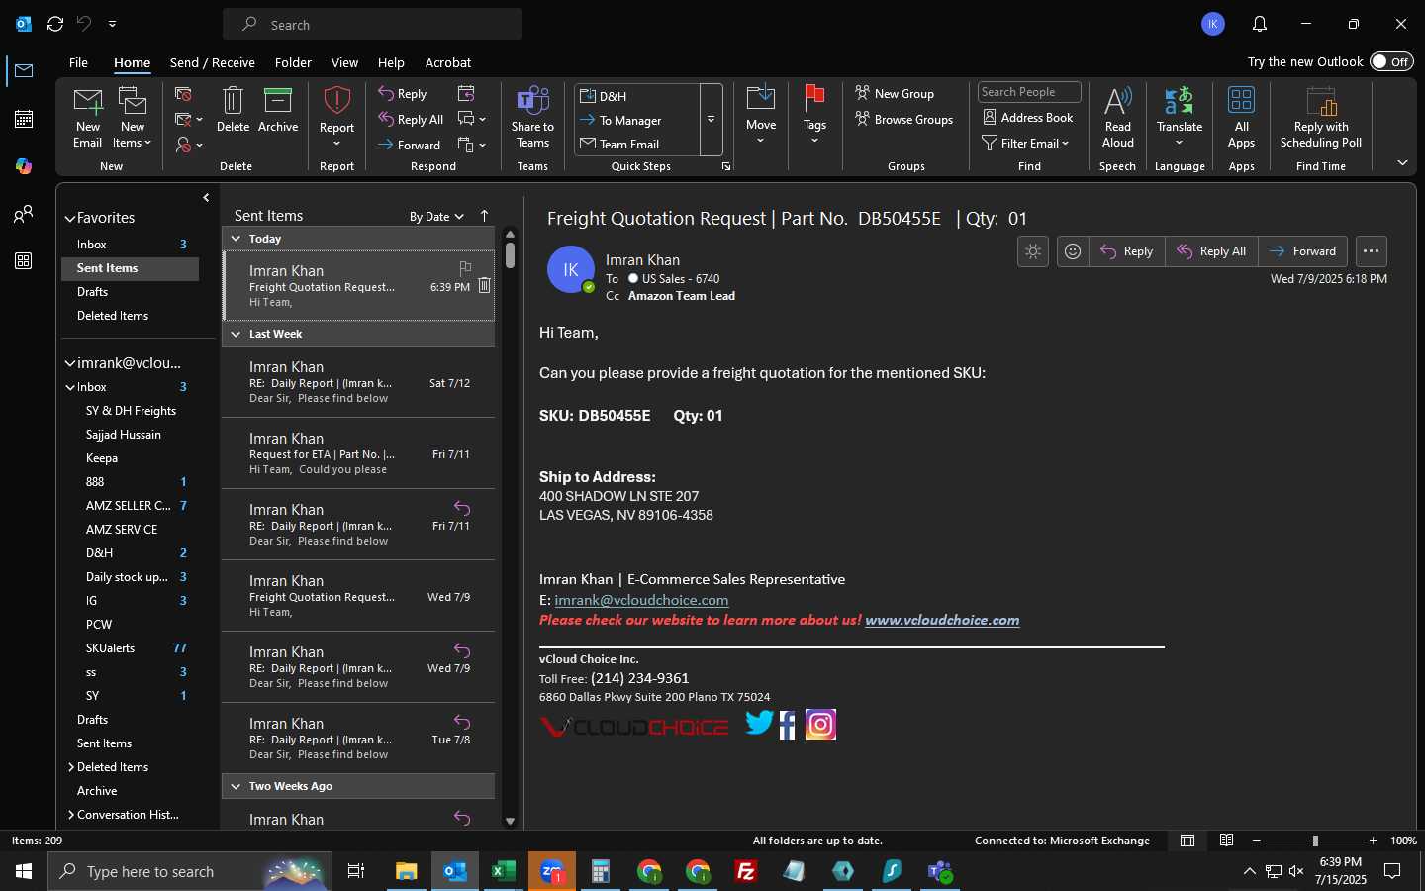Viewport: 1425px width, 891px height.
Task: Click zoom out minus button
Action: tap(1257, 841)
